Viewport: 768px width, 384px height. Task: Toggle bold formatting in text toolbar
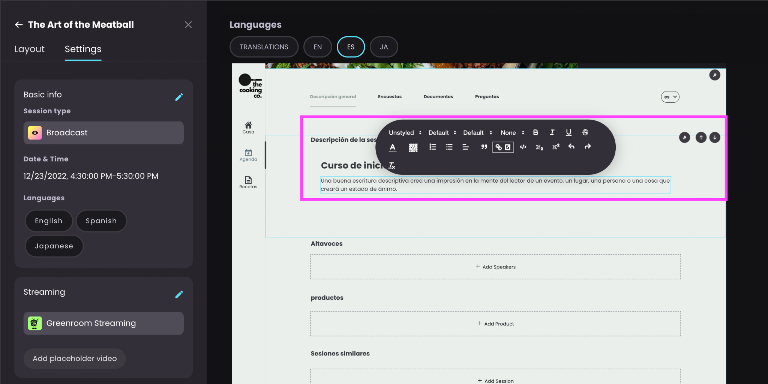(535, 132)
